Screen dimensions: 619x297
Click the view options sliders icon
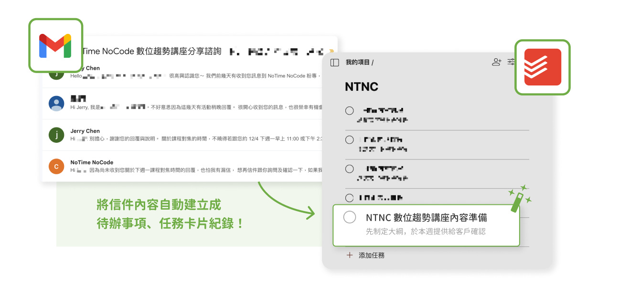coord(510,62)
